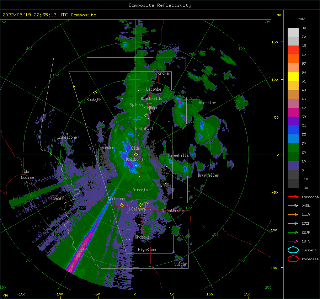Viewport: 320px width, 299px height.
Task: Click white plus marker in Stettler storm cell
Action: (x=201, y=143)
